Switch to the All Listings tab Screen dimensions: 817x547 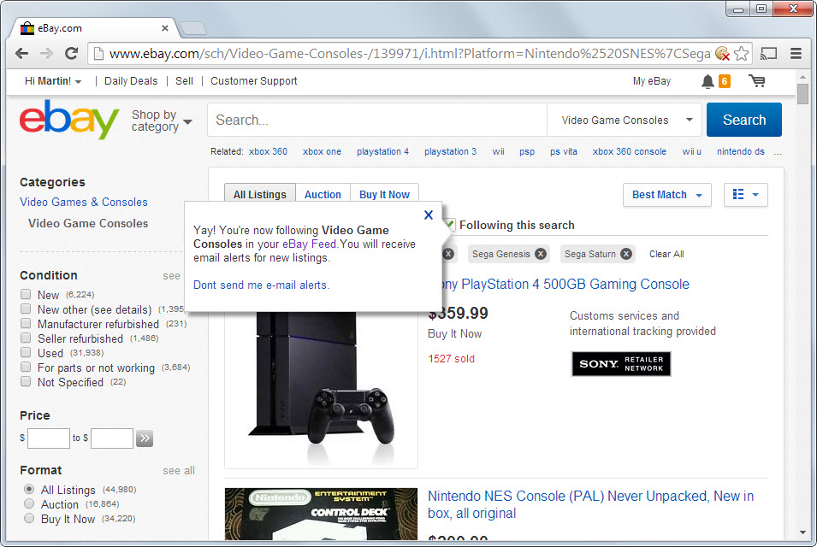[x=260, y=194]
